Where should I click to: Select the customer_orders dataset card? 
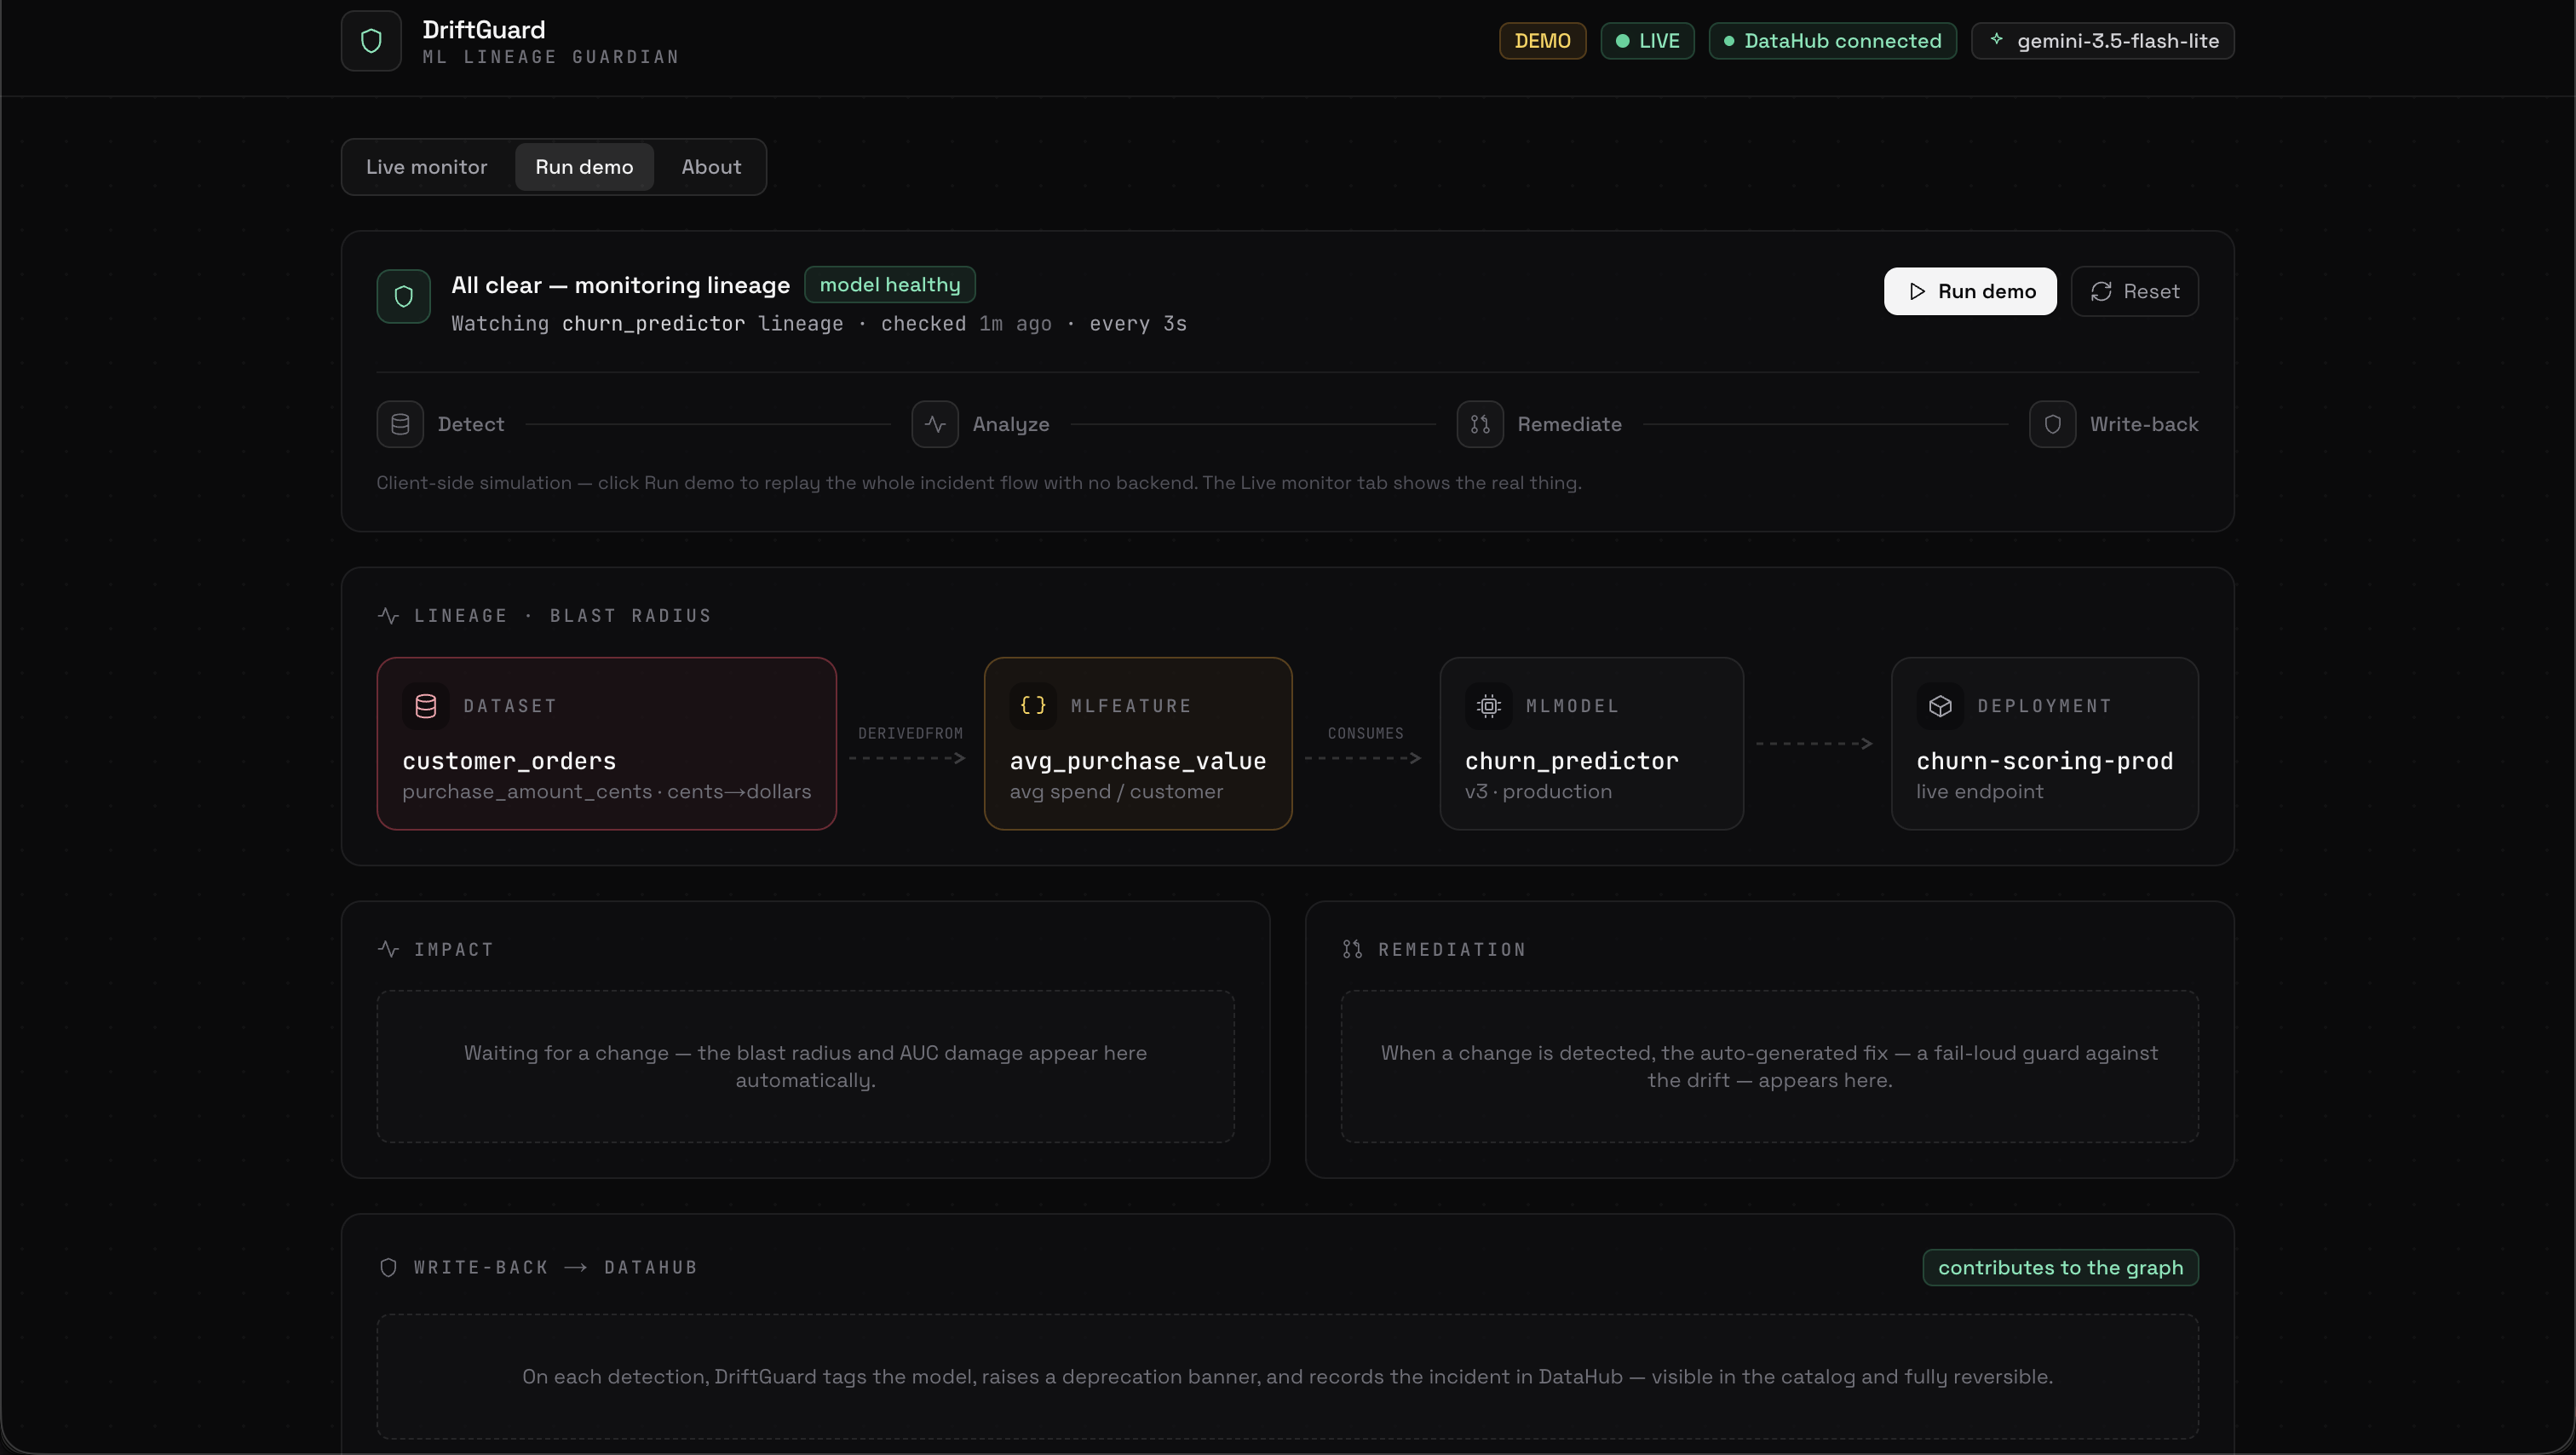click(606, 743)
